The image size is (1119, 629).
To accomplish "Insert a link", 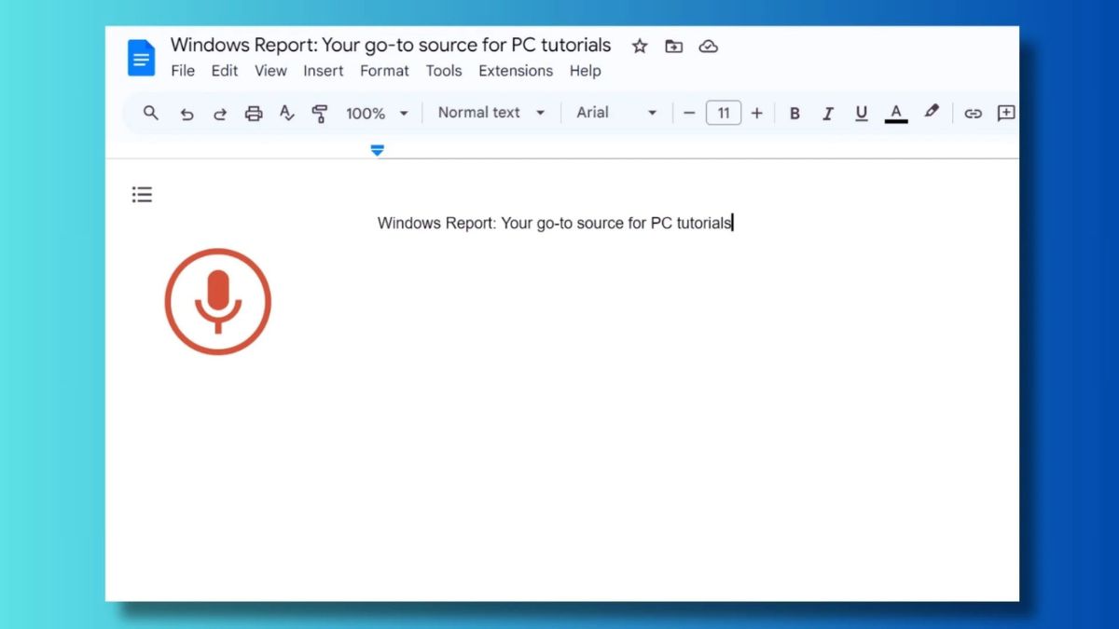I will coord(973,114).
